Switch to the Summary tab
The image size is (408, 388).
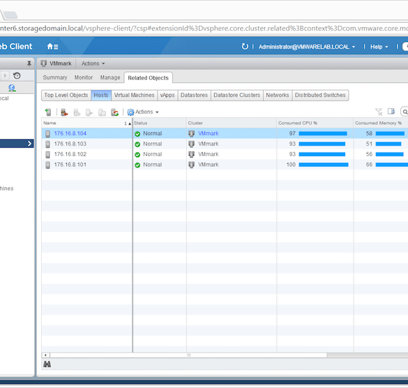[55, 77]
